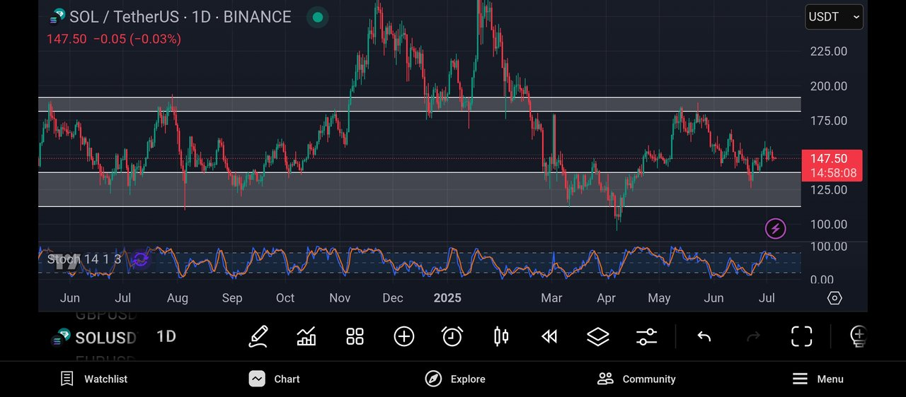Switch to the Chart tab

pyautogui.click(x=275, y=379)
